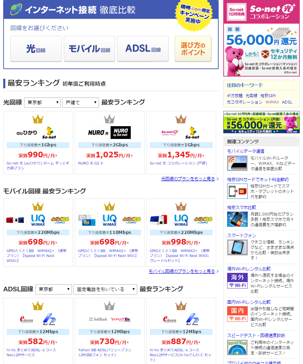Click the So-net 光 56,000円還元 top banner
Screen dimensions: 303x364
(262, 38)
